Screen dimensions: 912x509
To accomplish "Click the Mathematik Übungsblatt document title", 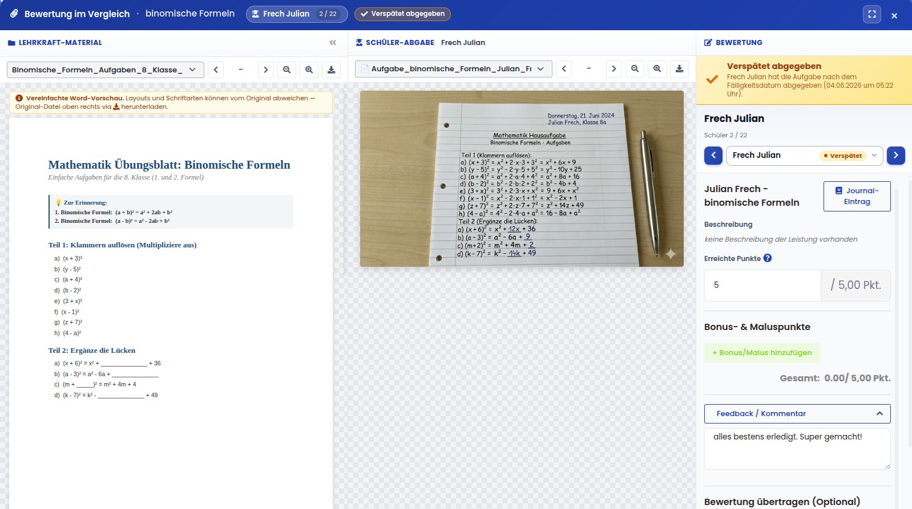I will click(x=169, y=165).
